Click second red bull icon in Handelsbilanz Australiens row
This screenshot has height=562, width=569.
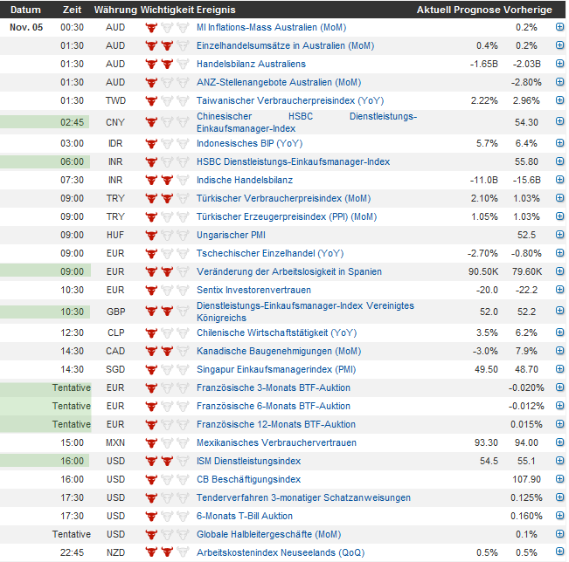[x=167, y=64]
